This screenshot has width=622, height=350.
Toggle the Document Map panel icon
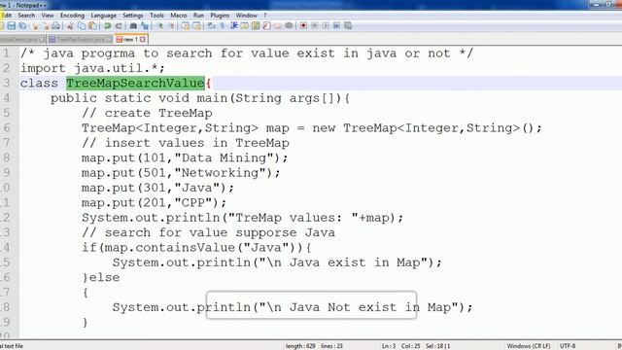tap(256, 26)
